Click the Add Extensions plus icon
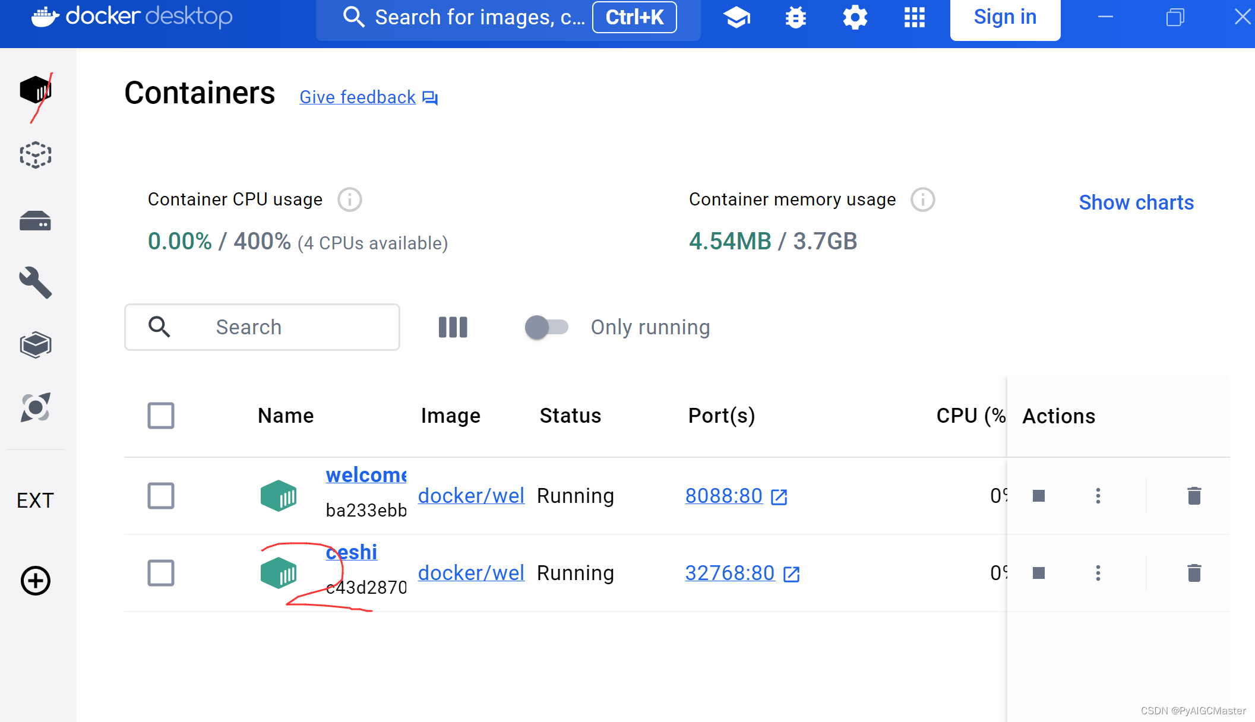Image resolution: width=1255 pixels, height=722 pixels. pyautogui.click(x=35, y=581)
